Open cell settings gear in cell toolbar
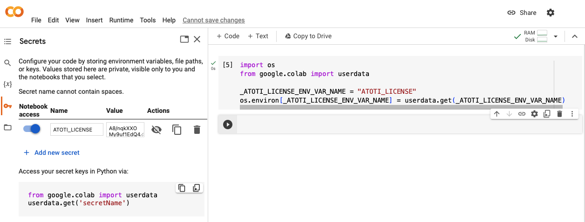This screenshot has height=222, width=585. pos(534,114)
